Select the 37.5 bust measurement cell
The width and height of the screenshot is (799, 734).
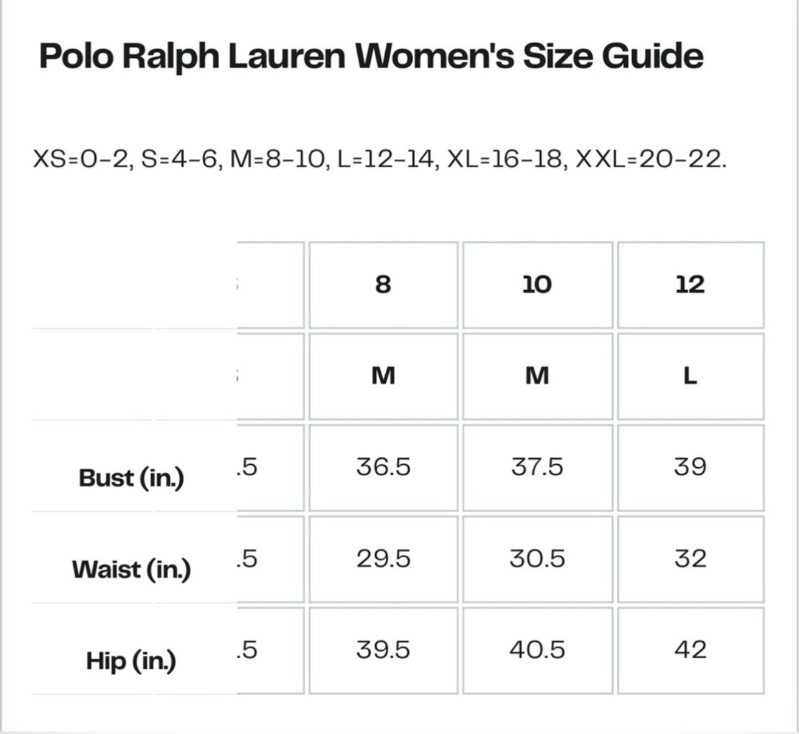click(x=537, y=467)
